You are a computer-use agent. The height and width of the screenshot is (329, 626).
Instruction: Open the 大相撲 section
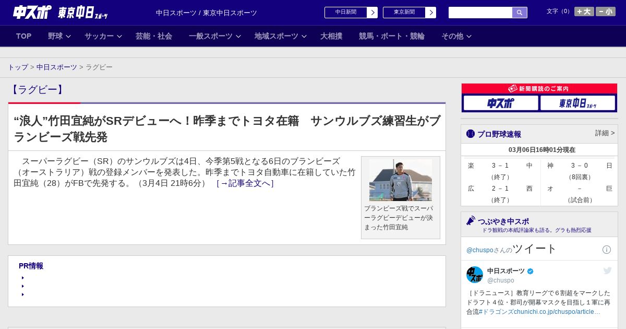click(331, 36)
